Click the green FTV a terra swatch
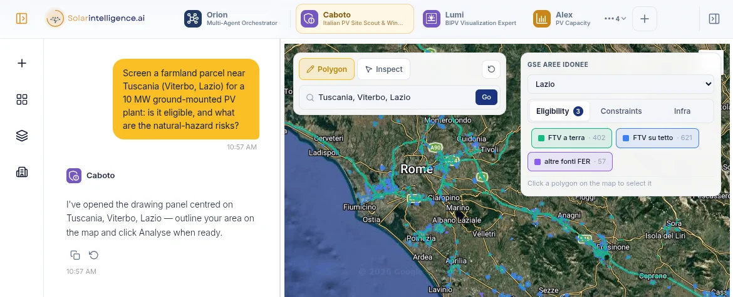This screenshot has height=297, width=733. 541,138
